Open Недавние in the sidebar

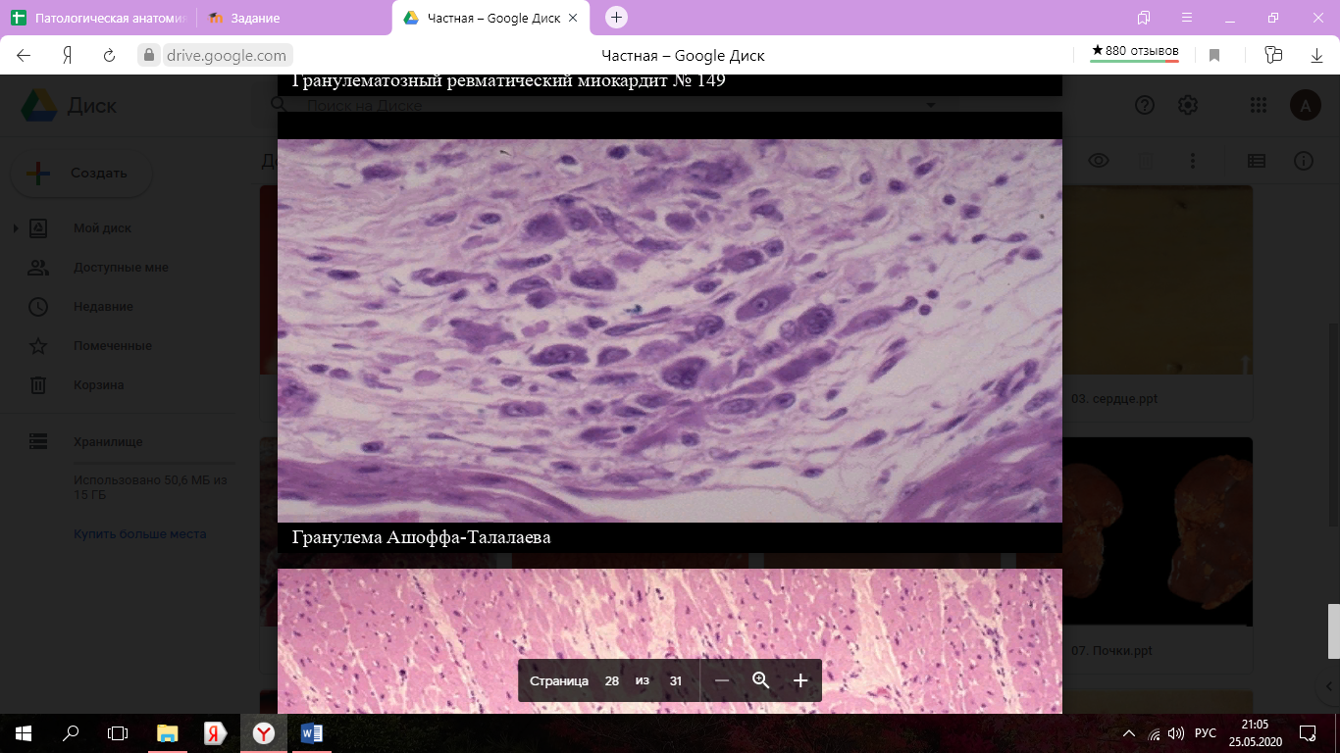point(103,307)
